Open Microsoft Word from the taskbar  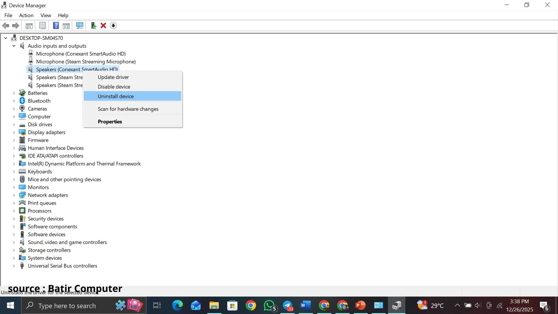click(x=305, y=305)
